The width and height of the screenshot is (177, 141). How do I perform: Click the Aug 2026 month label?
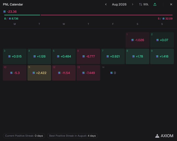click(119, 4)
